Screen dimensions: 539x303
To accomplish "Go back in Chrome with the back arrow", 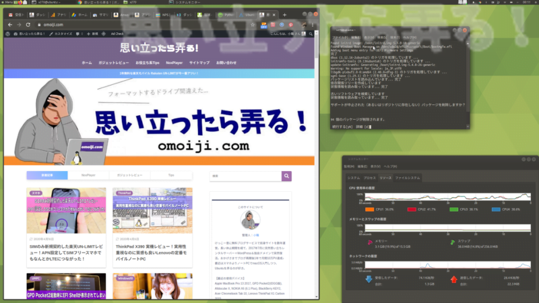I will click(x=10, y=25).
